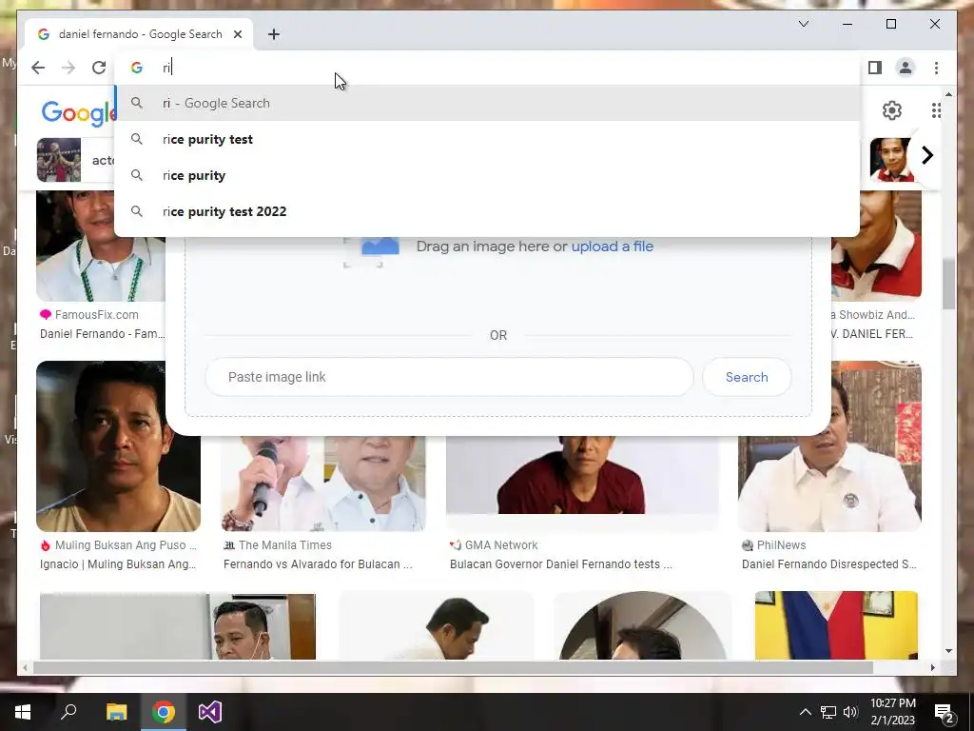Open a new tab with the plus button
The height and width of the screenshot is (731, 974).
click(x=274, y=34)
